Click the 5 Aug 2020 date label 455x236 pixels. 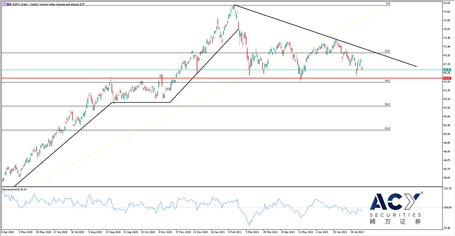point(95,232)
